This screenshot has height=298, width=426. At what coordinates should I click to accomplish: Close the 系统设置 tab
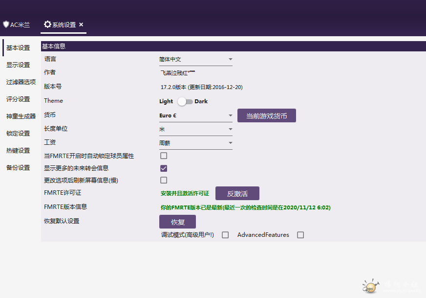[81, 24]
